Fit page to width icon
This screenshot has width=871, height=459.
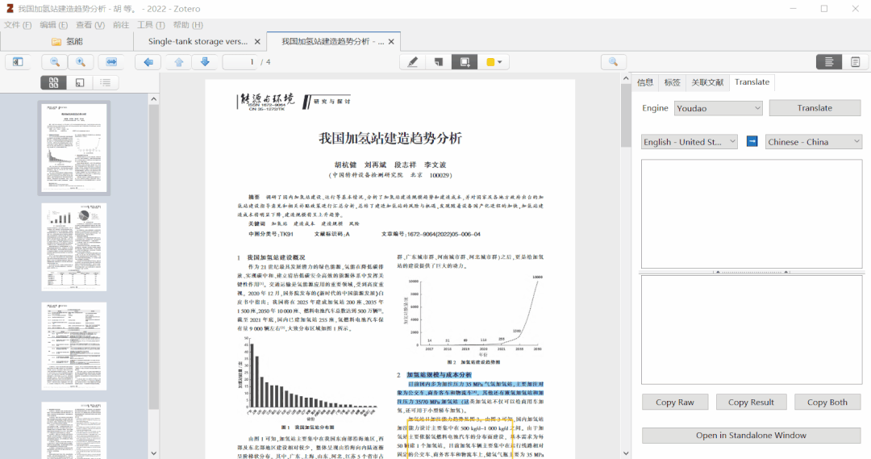111,61
